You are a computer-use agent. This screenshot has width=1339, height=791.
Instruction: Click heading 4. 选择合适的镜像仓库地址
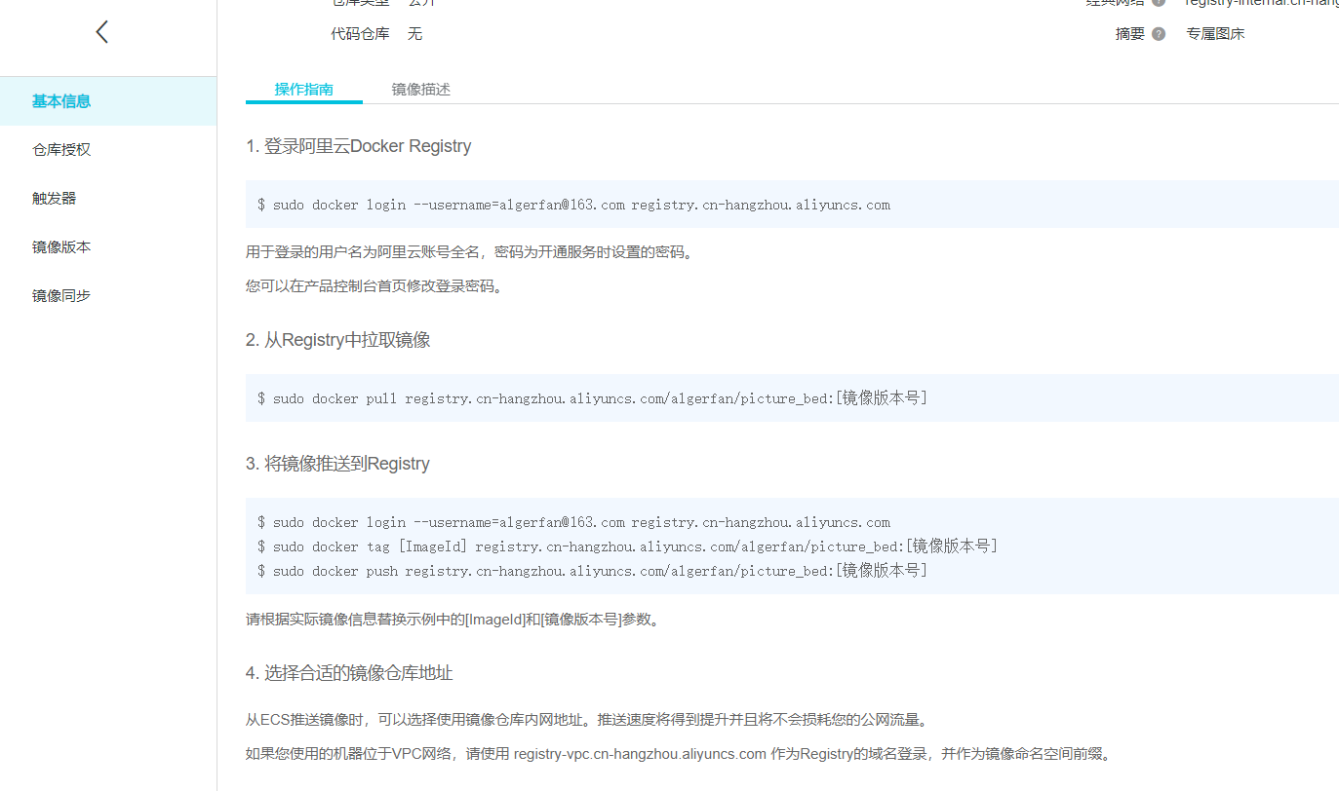click(x=349, y=673)
